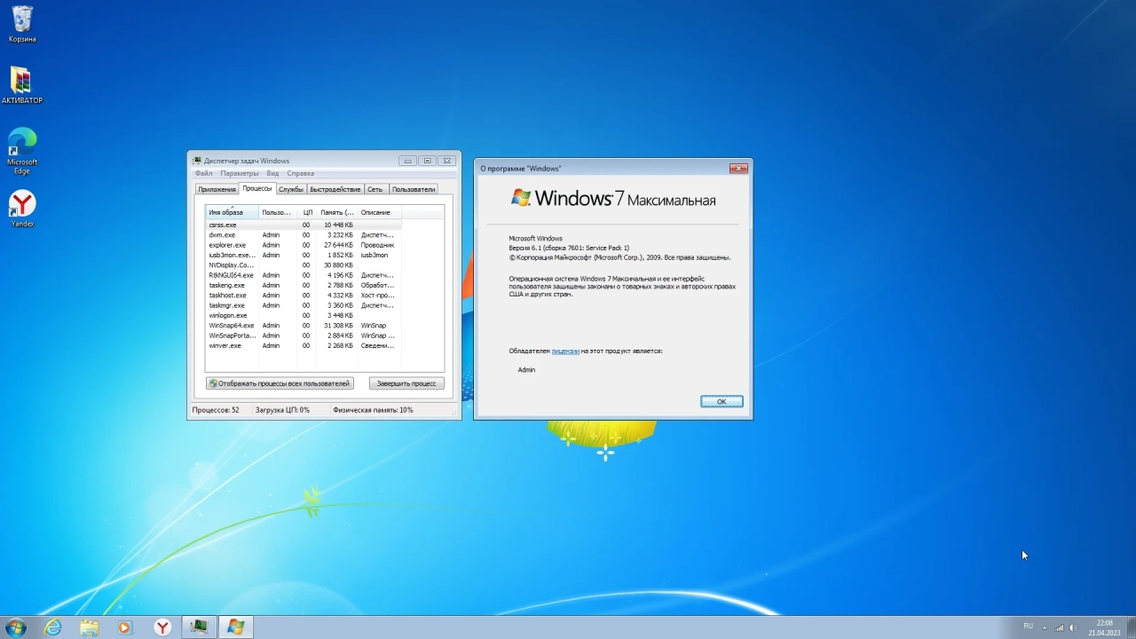This screenshot has height=639, width=1136.
Task: Sort by the Пользо... column header
Action: (x=278, y=213)
